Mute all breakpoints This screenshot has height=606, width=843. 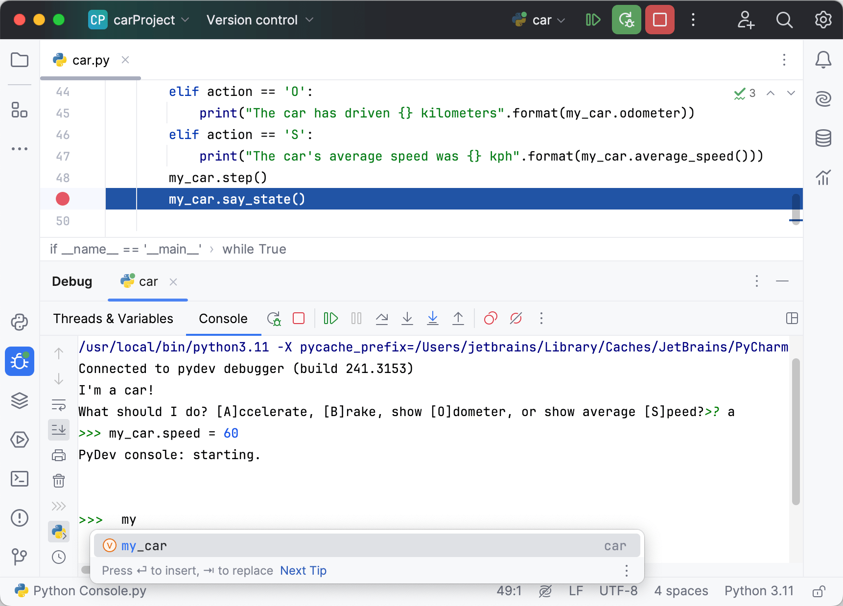click(516, 318)
